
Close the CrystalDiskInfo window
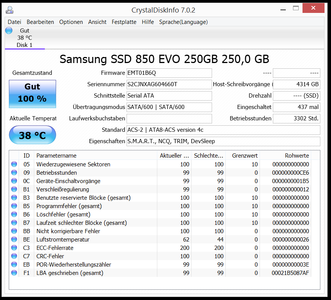(313, 8)
